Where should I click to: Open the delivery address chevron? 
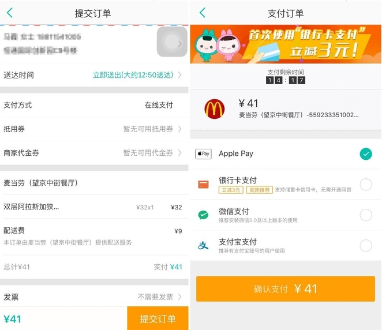(x=180, y=44)
